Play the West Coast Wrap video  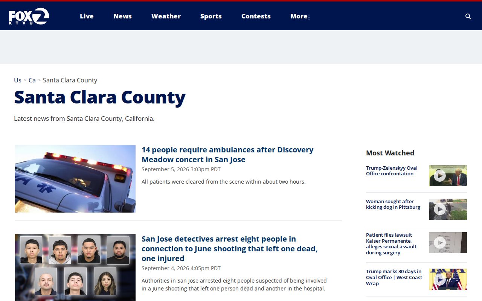click(x=448, y=279)
